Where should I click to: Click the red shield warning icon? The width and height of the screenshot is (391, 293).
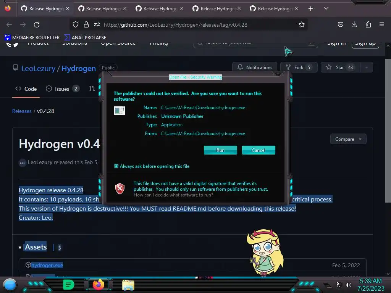click(120, 188)
